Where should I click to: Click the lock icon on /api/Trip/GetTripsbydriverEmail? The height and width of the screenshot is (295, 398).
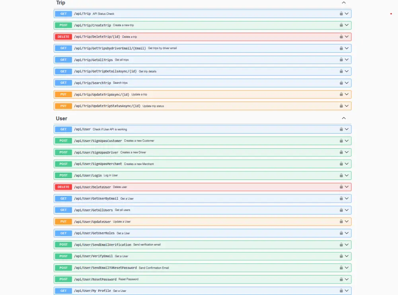click(340, 48)
